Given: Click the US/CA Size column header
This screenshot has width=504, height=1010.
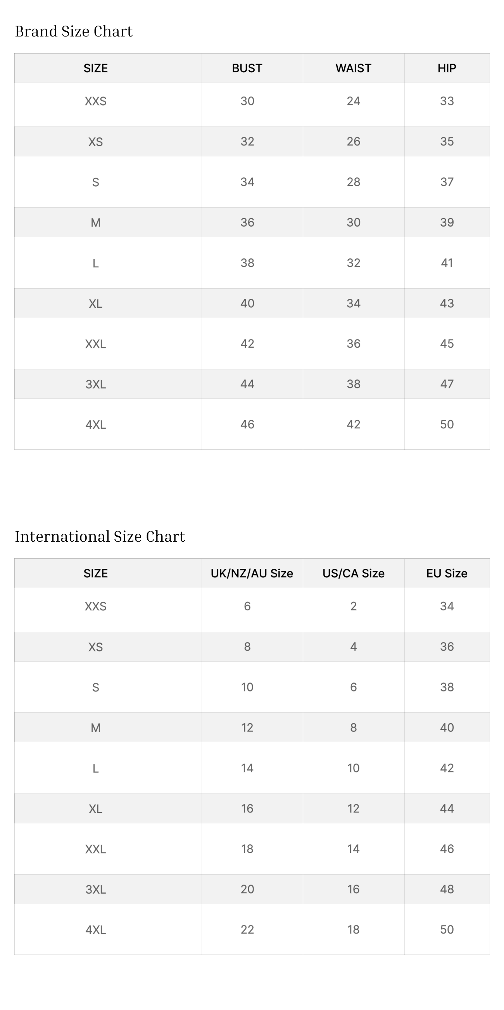Looking at the screenshot, I should pos(353,573).
